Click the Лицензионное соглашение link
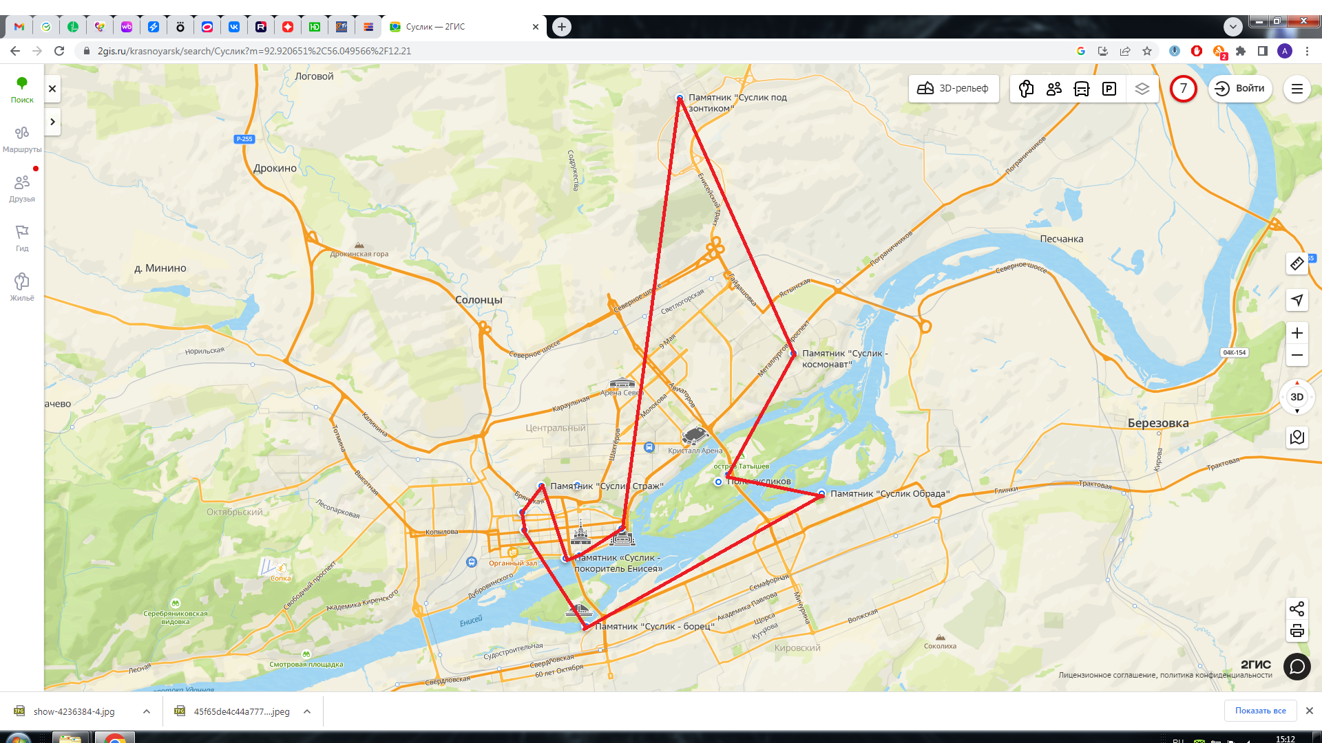Screen dimensions: 1322x743 [1106, 676]
